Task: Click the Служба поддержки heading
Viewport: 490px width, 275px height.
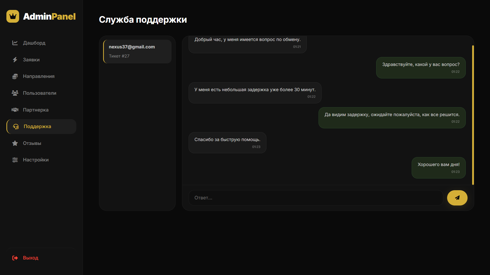Action: [143, 20]
